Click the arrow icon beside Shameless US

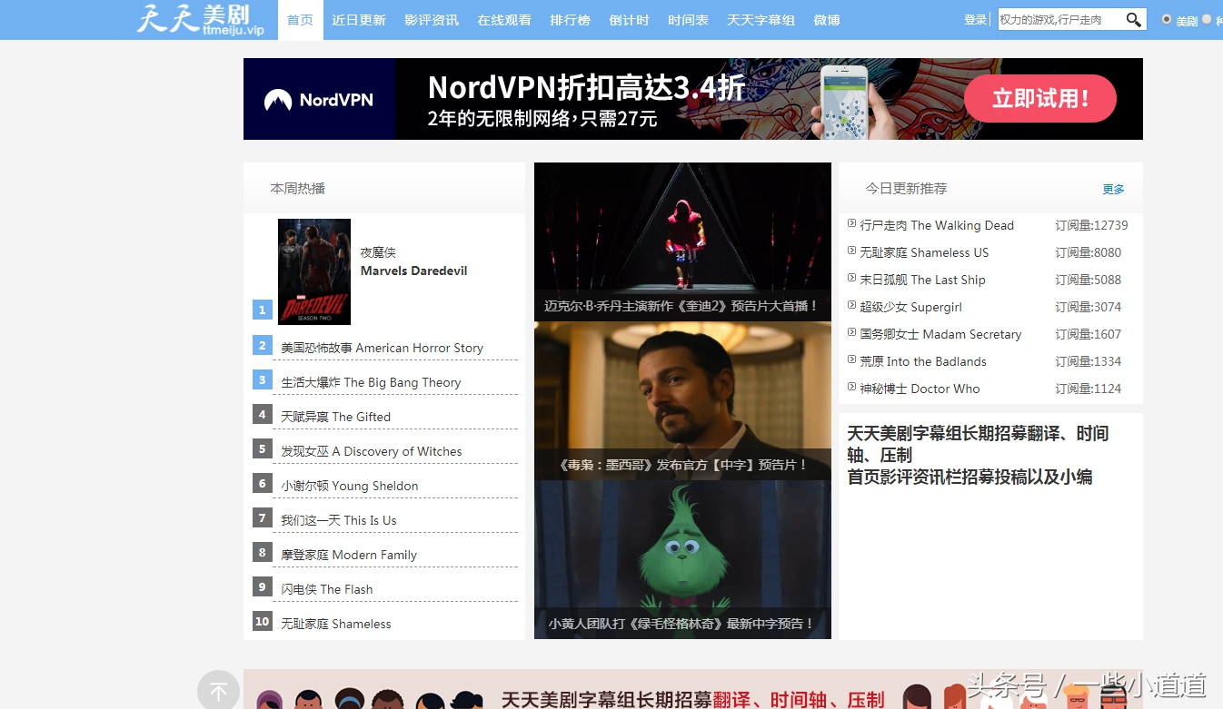(850, 252)
